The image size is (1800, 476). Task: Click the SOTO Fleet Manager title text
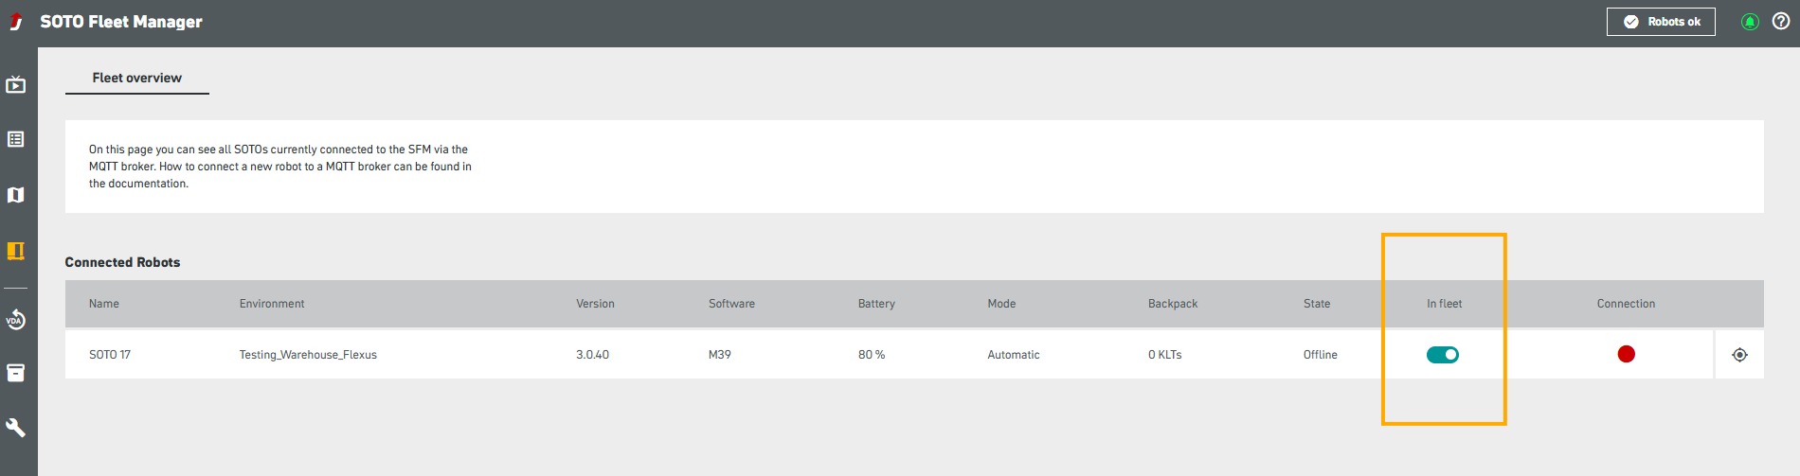click(121, 22)
